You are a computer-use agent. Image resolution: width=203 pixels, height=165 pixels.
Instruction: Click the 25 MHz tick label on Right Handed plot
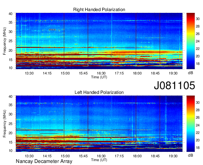10,41
